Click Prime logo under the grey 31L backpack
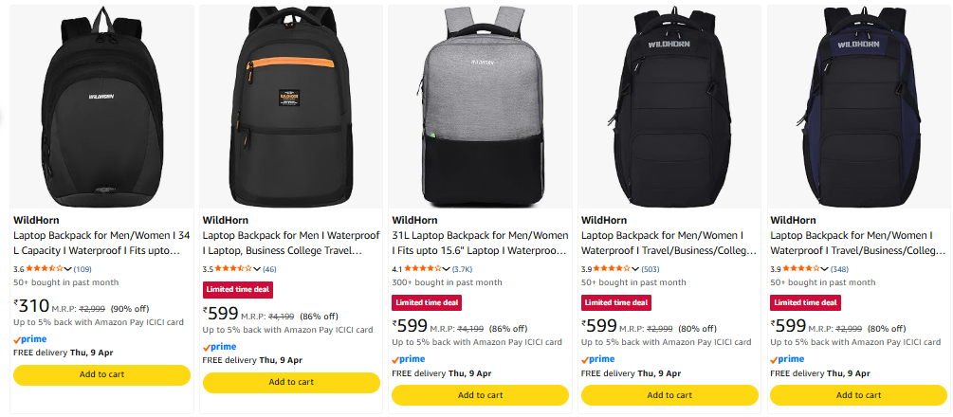This screenshot has height=417, width=953. 409,359
